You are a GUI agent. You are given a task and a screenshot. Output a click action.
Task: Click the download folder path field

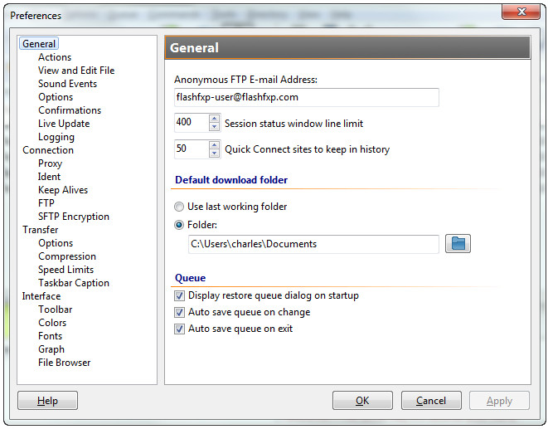click(x=313, y=244)
